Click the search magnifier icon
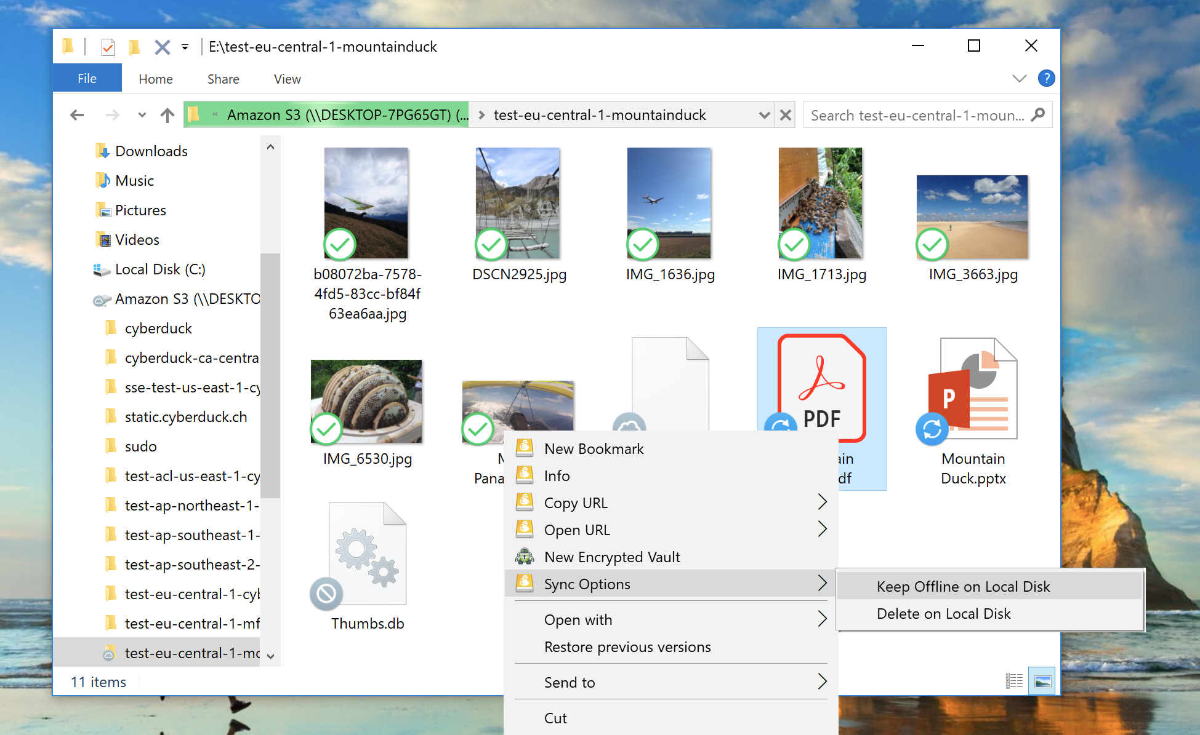This screenshot has width=1200, height=735. [1038, 115]
